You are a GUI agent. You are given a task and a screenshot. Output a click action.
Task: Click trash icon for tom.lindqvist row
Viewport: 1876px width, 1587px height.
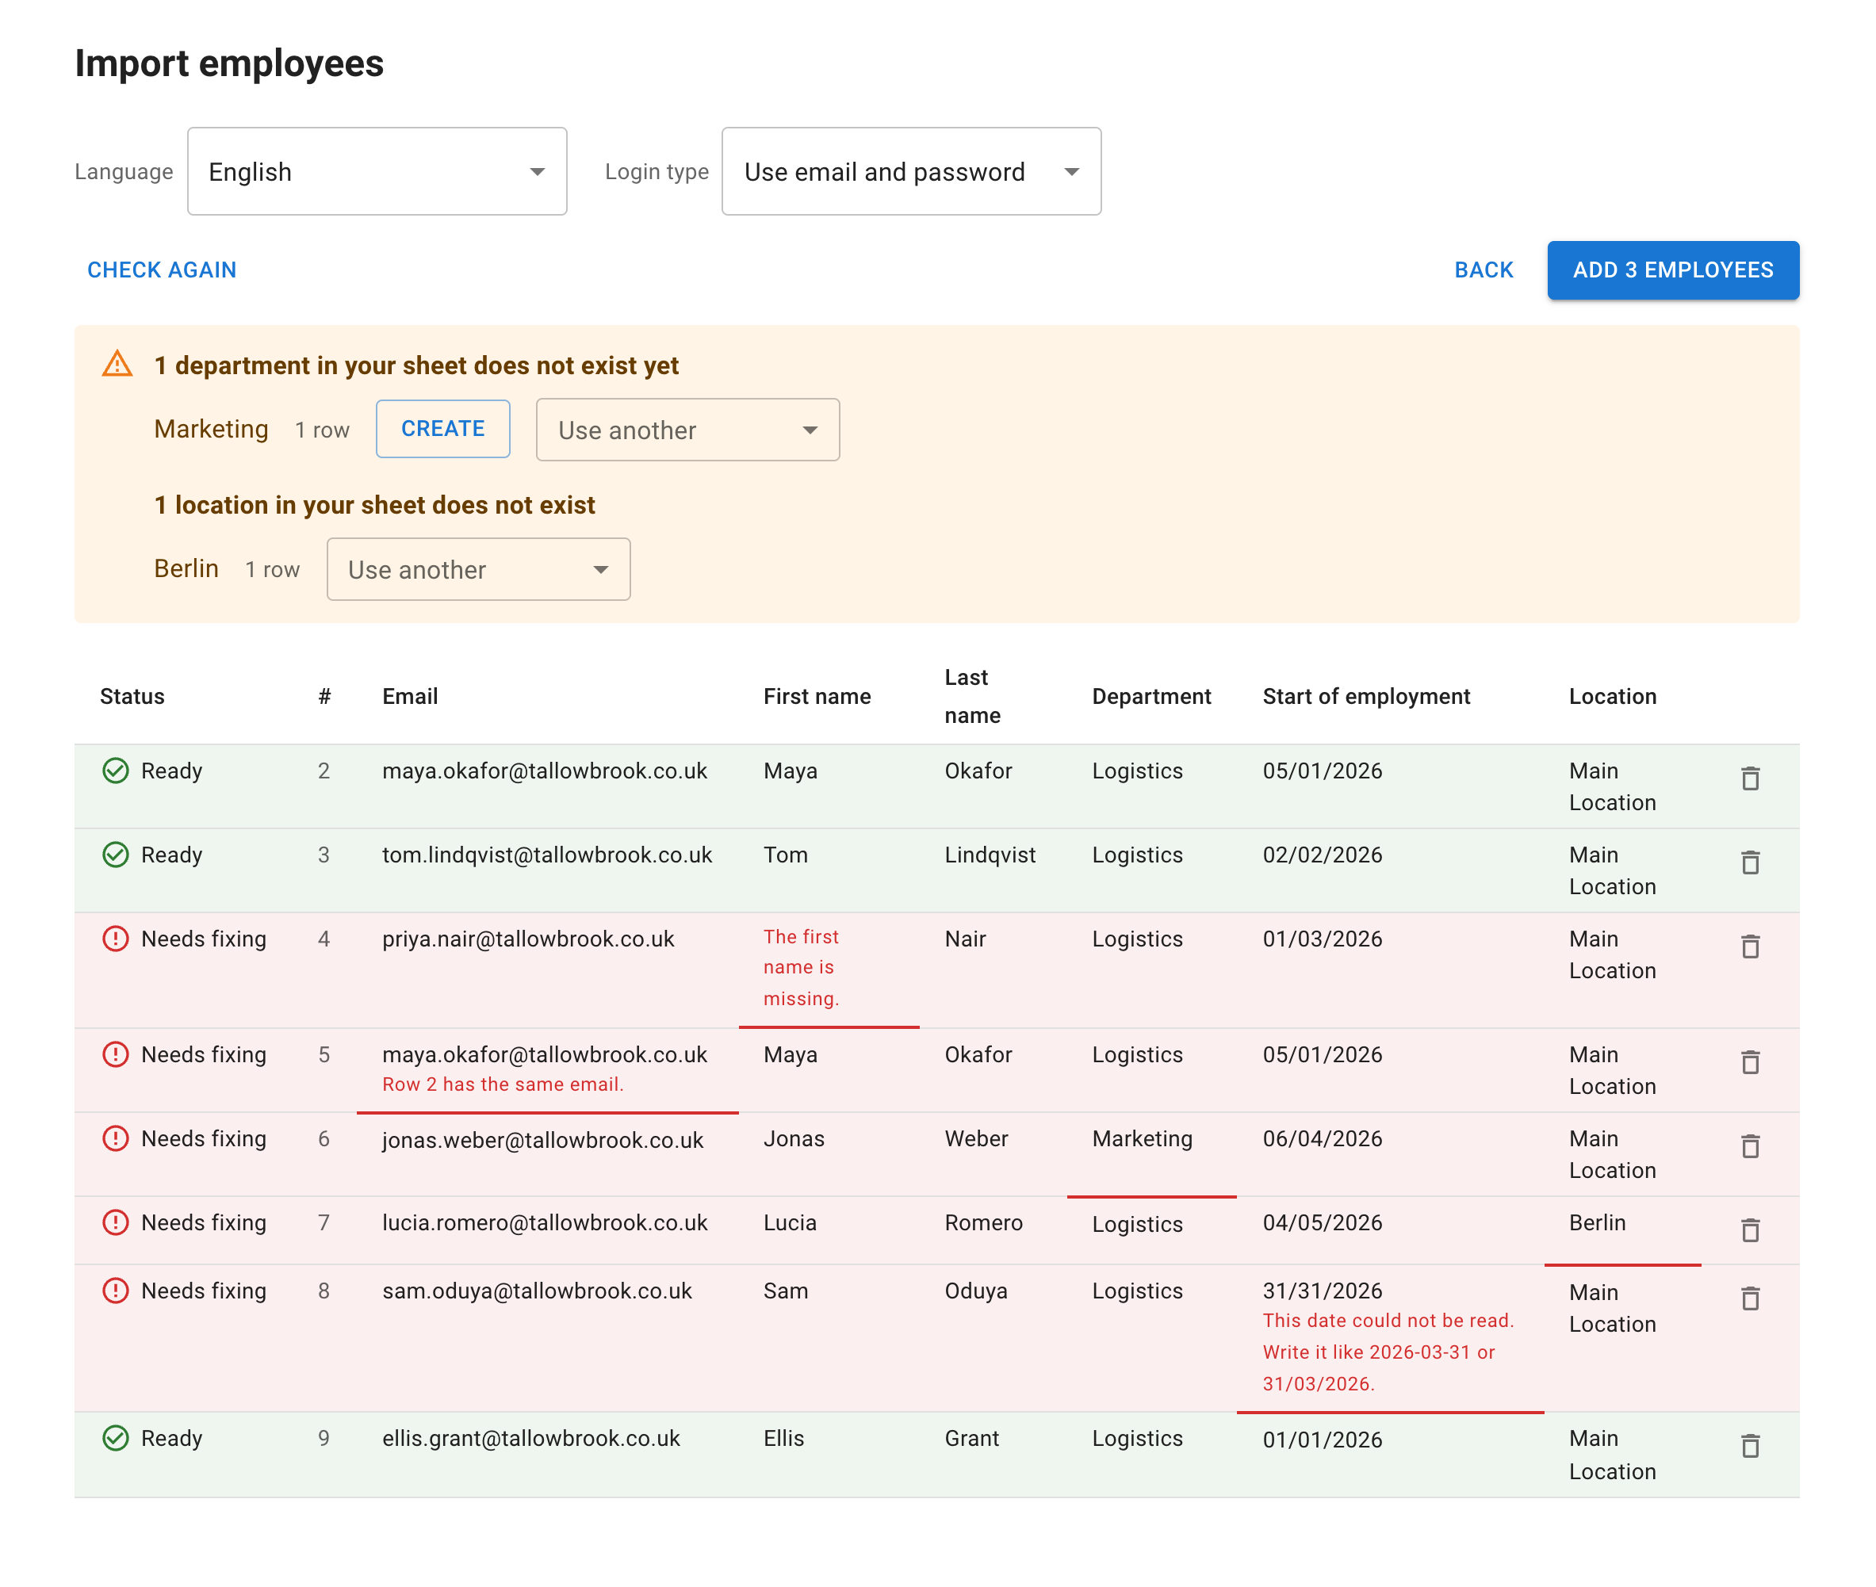(1749, 862)
